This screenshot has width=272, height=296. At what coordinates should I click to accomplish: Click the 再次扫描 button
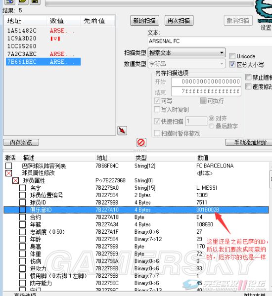tap(179, 20)
